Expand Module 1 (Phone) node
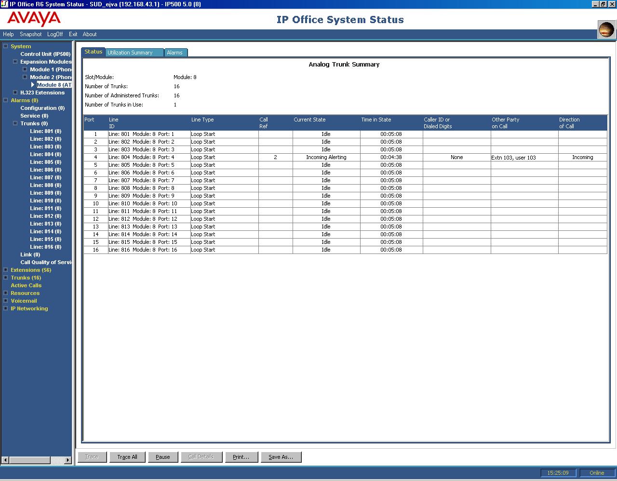Viewport: 617px width, 481px height. click(25, 69)
